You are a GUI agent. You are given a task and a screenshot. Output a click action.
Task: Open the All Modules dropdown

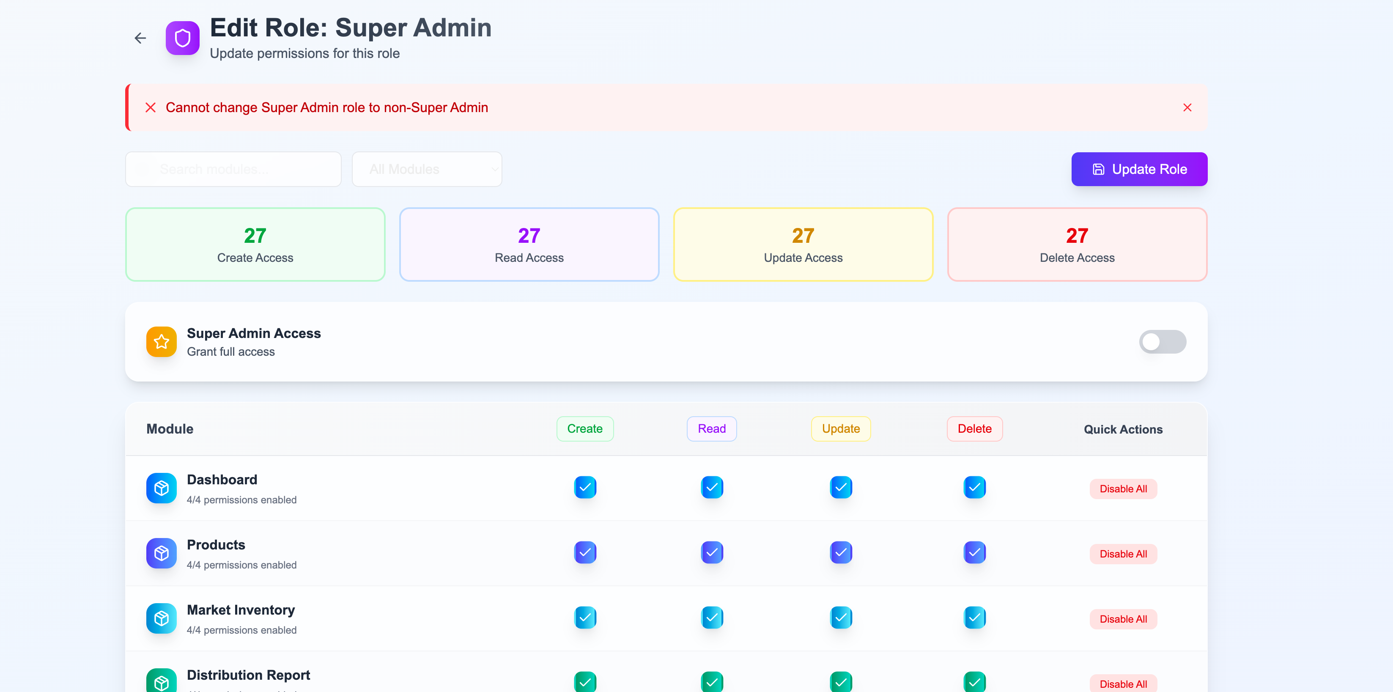(x=427, y=169)
